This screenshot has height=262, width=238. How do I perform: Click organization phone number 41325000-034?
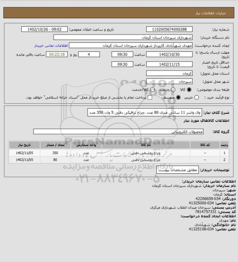(x=201, y=203)
